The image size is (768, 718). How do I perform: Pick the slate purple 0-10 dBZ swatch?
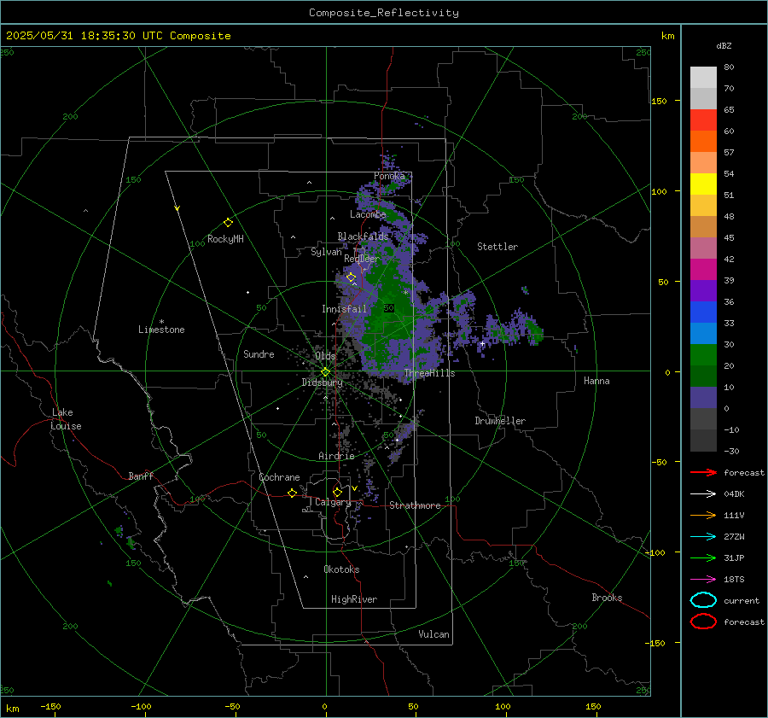(703, 398)
